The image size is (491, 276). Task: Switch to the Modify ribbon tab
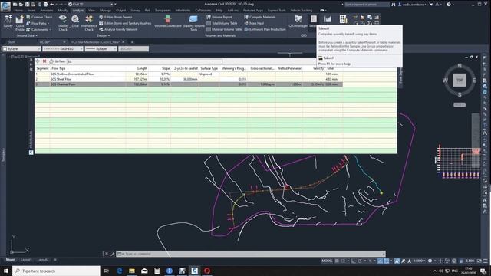pos(63,10)
